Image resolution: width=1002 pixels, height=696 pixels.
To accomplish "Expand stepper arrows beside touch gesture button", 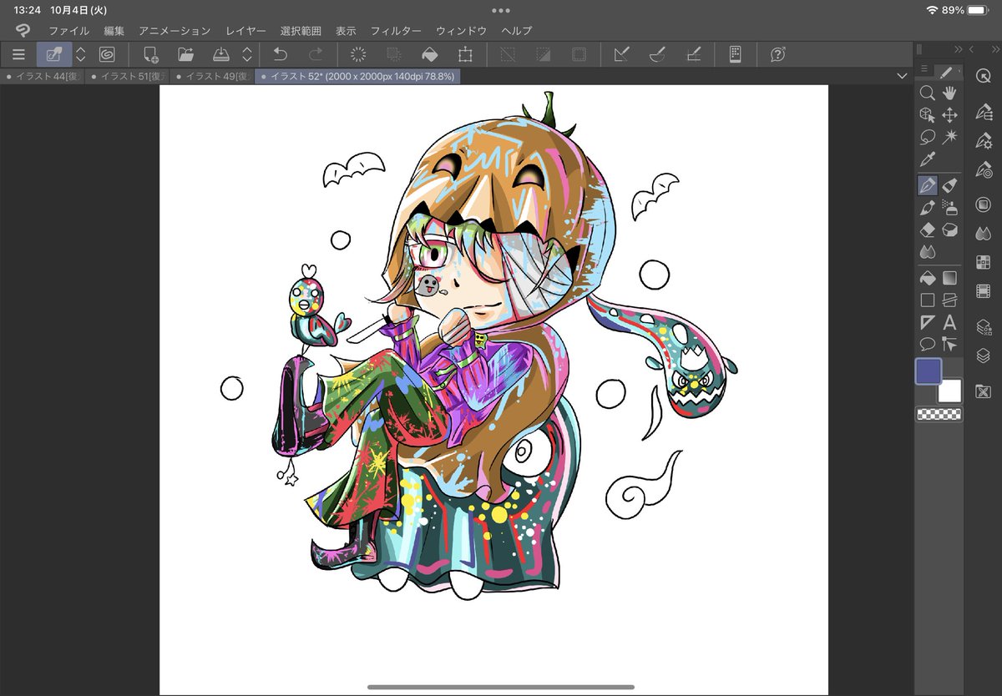I will coord(81,54).
